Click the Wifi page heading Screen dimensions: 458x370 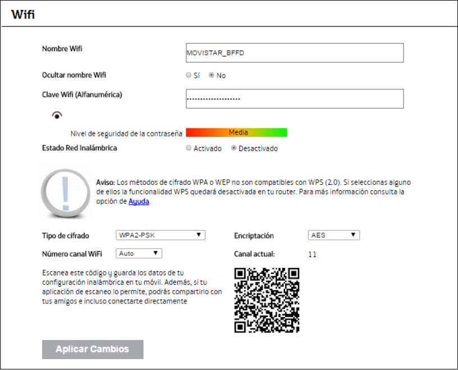(23, 15)
